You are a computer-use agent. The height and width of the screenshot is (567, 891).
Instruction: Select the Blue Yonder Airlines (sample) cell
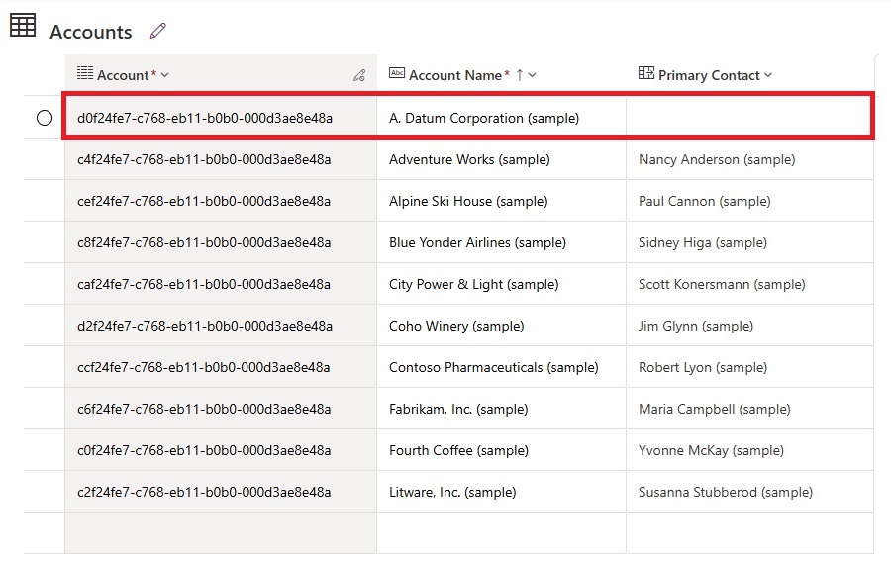tap(501, 242)
